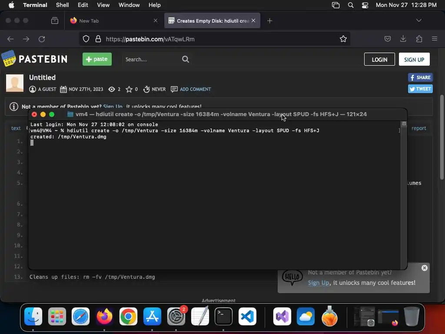
Task: Click the SIGN UP button
Action: pyautogui.click(x=414, y=59)
